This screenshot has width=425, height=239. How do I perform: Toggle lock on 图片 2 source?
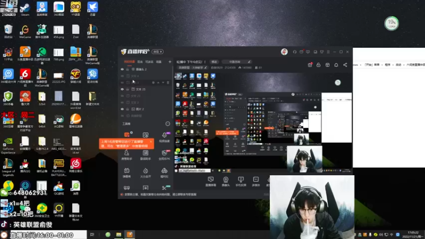[127, 109]
